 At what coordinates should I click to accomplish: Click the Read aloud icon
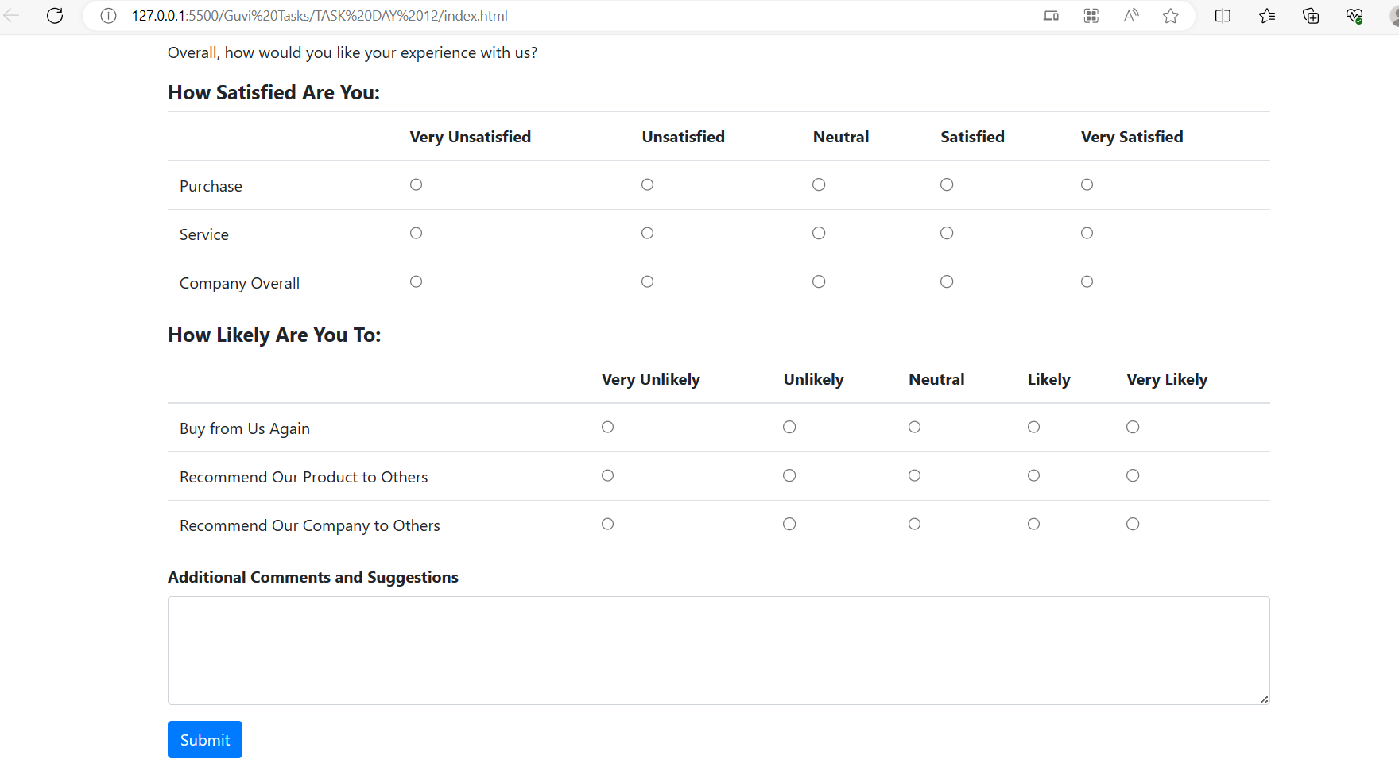pos(1130,15)
